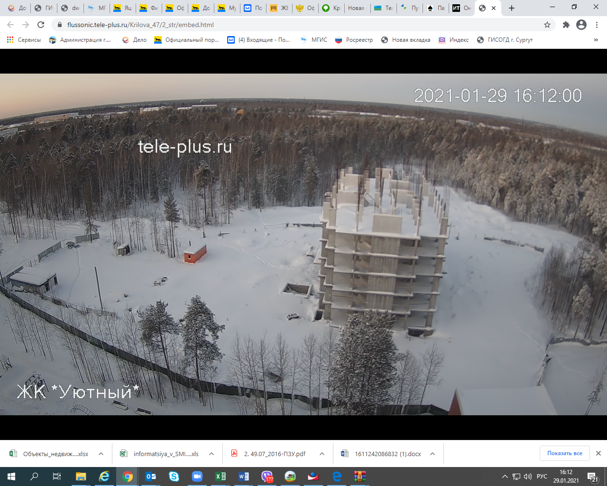This screenshot has width=607, height=486.
Task: Bookmark this page with the star icon
Action: 547,25
